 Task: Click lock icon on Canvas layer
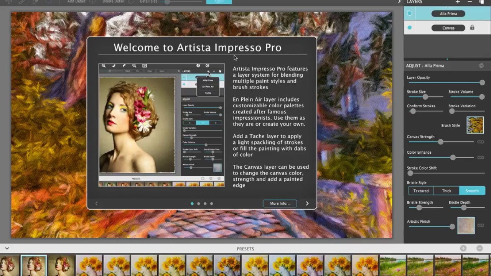point(472,28)
